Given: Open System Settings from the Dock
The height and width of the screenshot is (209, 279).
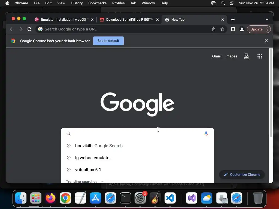Looking at the screenshot, I should pyautogui.click(x=140, y=198).
